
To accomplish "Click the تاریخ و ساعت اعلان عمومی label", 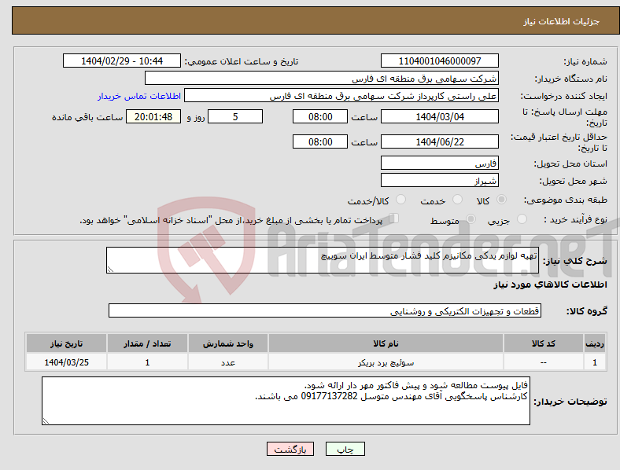I will 242,61.
